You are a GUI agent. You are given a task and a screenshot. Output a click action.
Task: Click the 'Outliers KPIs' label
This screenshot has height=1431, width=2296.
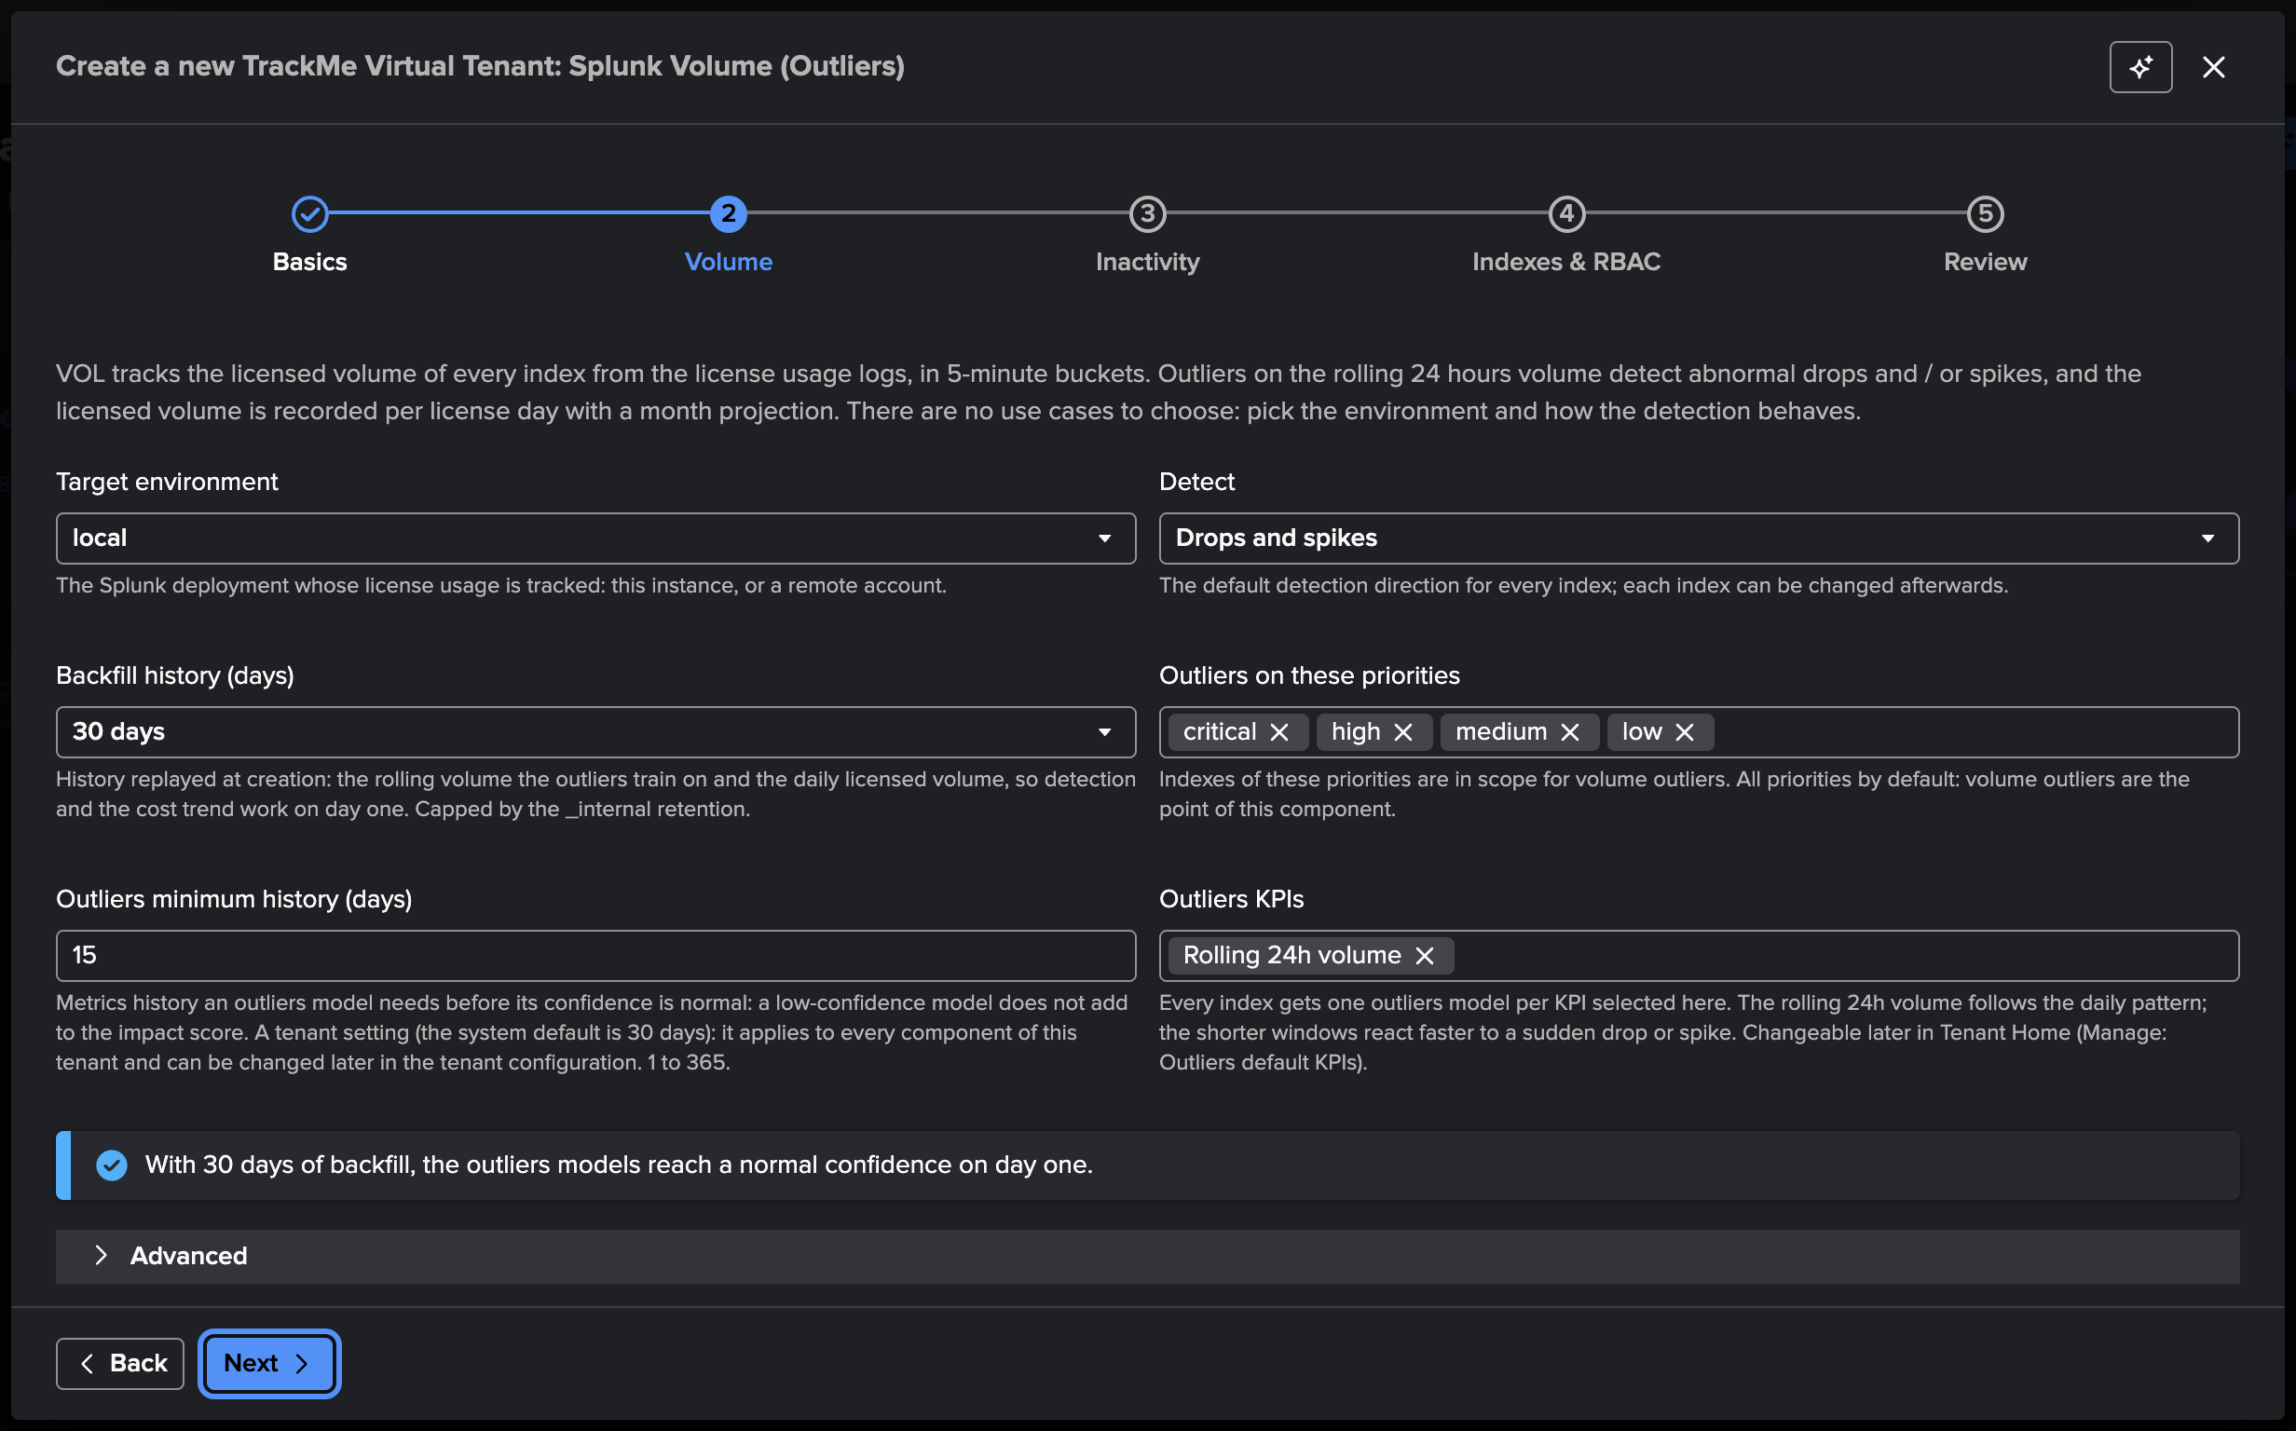point(1231,899)
